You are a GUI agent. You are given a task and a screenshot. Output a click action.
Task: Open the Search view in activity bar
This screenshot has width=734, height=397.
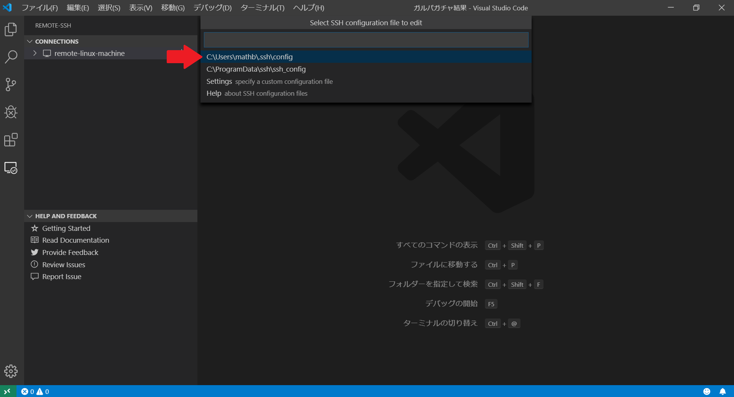click(11, 57)
